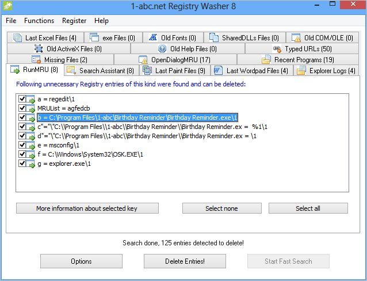Open the Options button
Image resolution: width=367 pixels, height=281 pixels.
pos(81,261)
